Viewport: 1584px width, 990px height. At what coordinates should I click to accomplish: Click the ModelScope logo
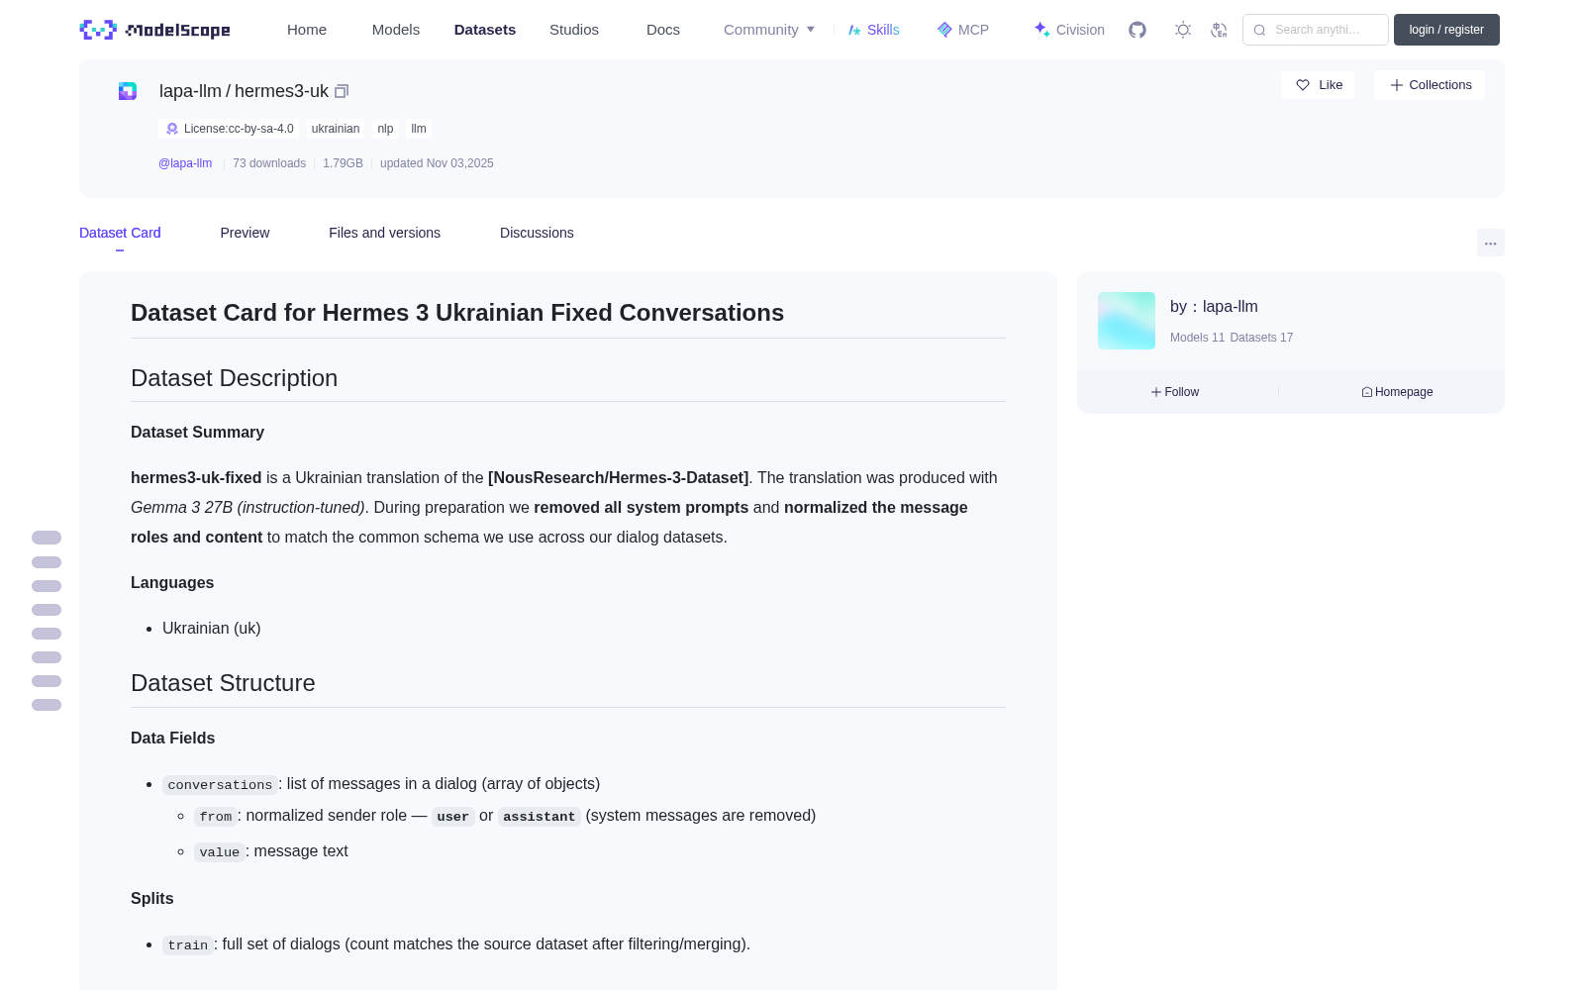pos(155,30)
